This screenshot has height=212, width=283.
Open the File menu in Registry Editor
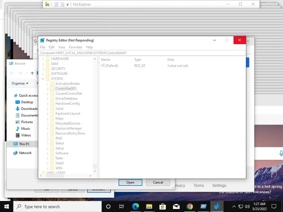[x=43, y=47]
